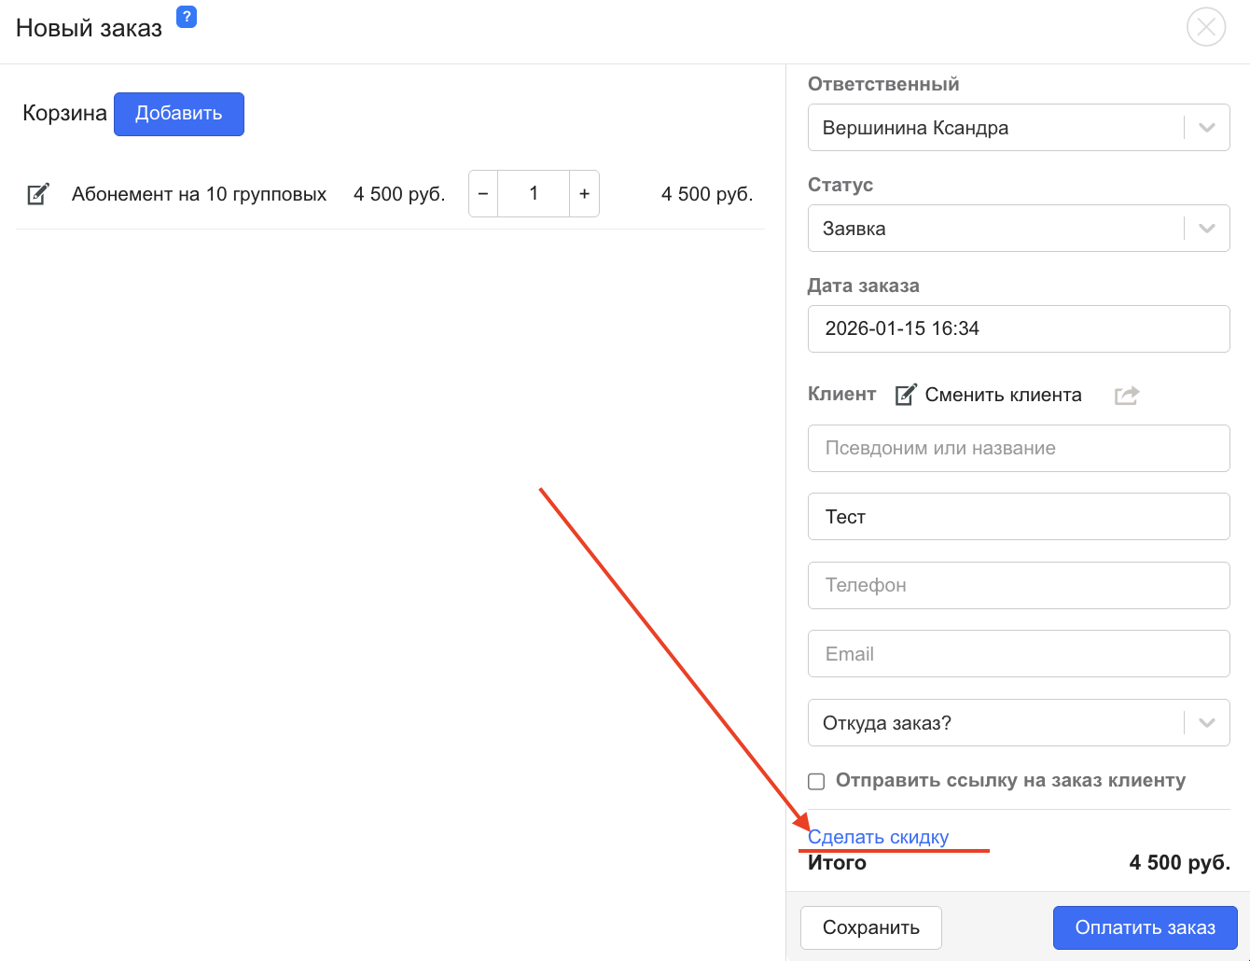Close the new order dialog
This screenshot has height=961, width=1250.
point(1205,27)
